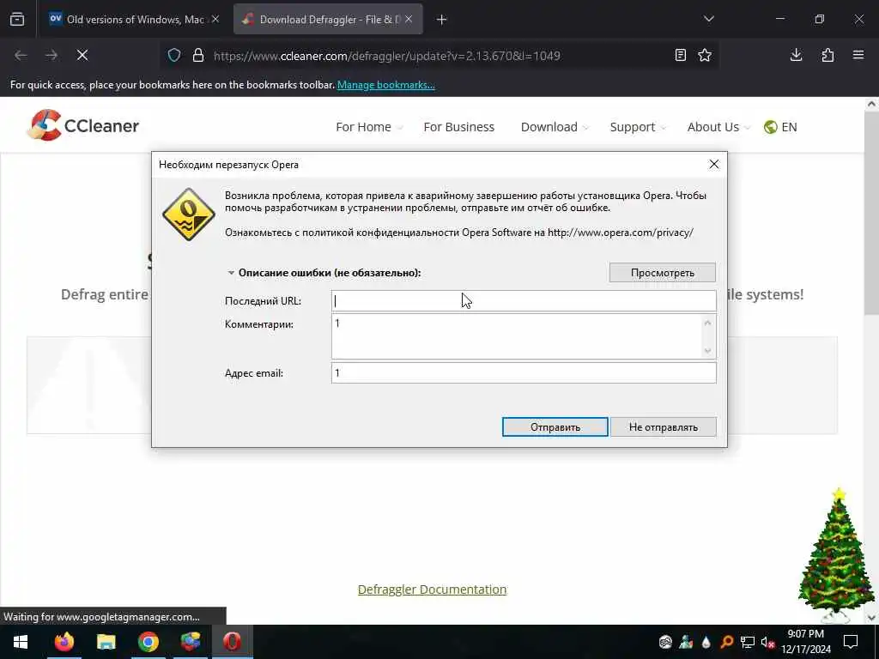The image size is (879, 659).
Task: Click the water drop tray icon
Action: coord(706,642)
